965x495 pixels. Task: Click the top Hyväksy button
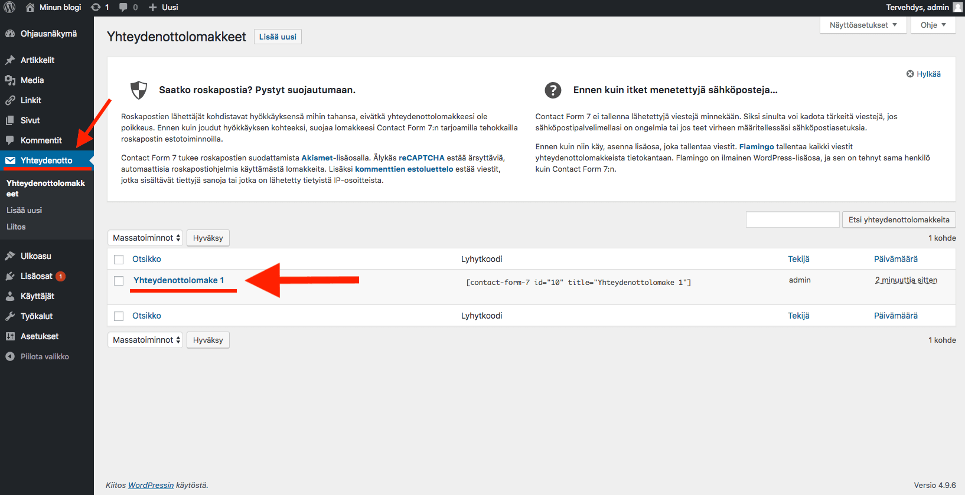pos(208,238)
